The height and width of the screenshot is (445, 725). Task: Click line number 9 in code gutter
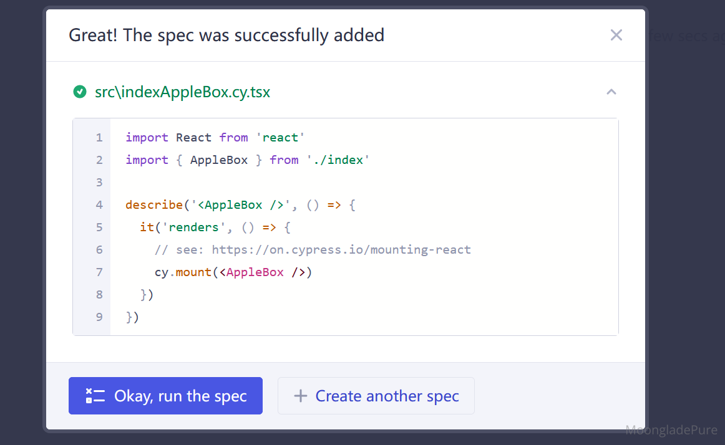pos(99,317)
